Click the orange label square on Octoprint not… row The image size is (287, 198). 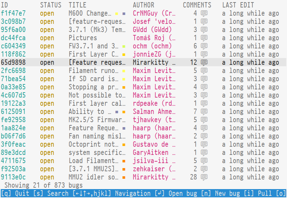pos(124,145)
